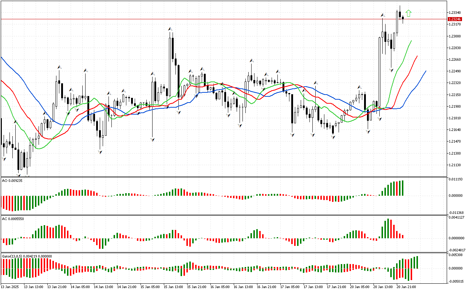Screen dimensions: 466x291
Task: Click price scale value 1.22320
Action: click(455, 83)
